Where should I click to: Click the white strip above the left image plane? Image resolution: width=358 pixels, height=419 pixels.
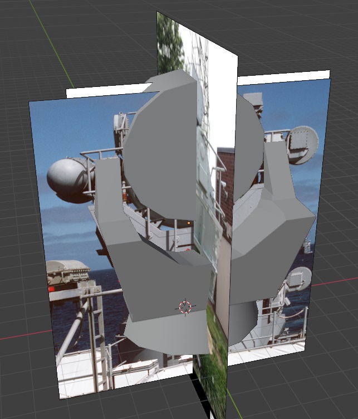[x=107, y=90]
